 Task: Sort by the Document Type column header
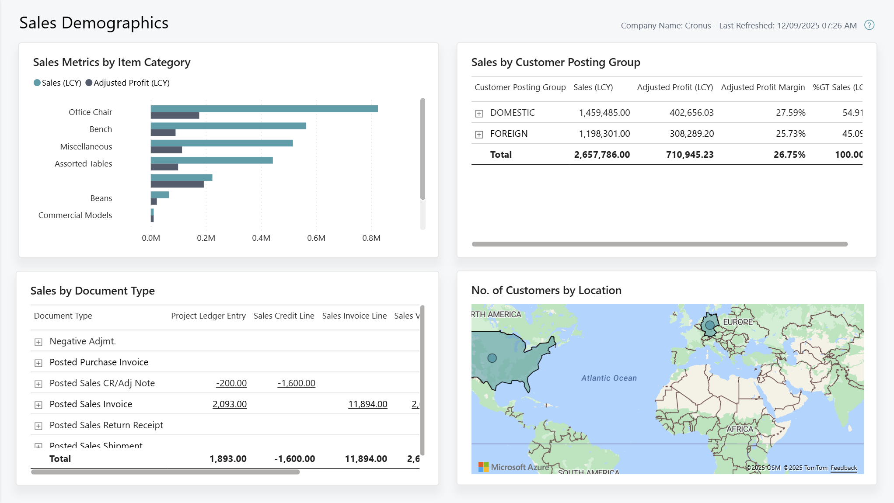(x=63, y=316)
